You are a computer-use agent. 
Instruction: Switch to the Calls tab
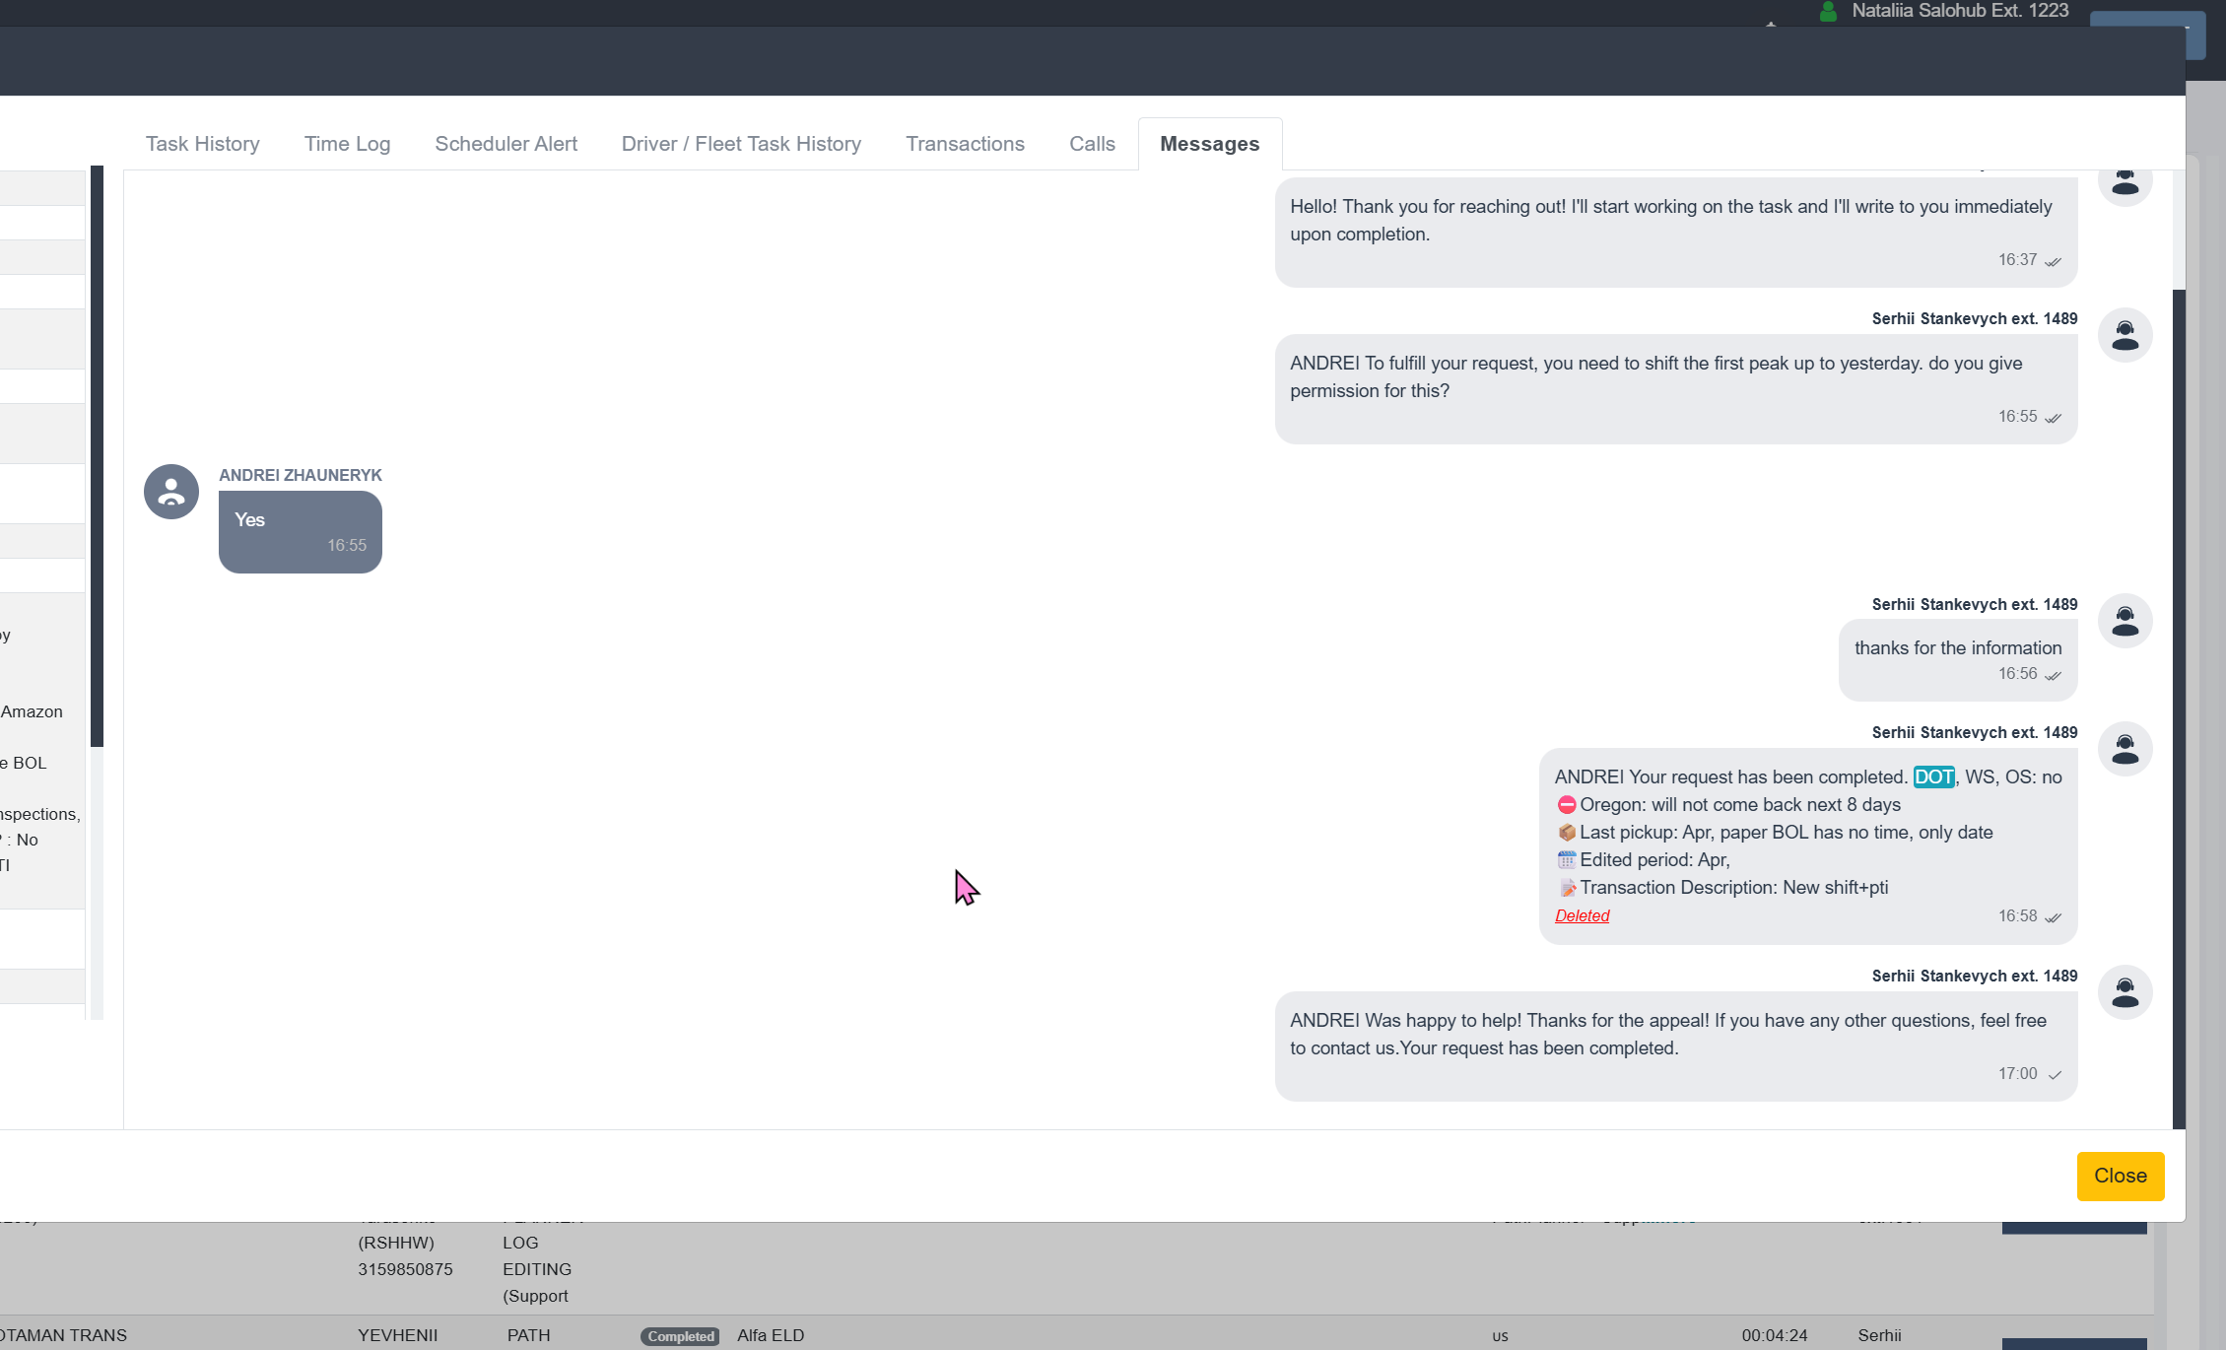tap(1092, 144)
